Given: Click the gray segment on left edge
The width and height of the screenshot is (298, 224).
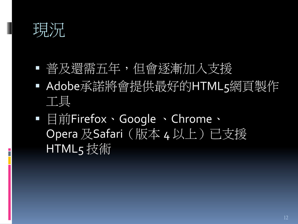Looking at the screenshot, I should 9,153.
